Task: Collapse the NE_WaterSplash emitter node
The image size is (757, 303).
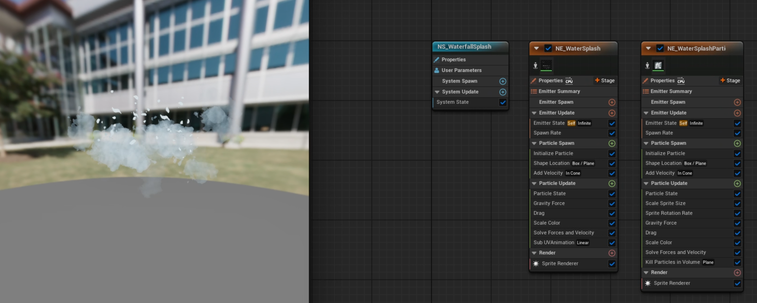Action: point(536,49)
